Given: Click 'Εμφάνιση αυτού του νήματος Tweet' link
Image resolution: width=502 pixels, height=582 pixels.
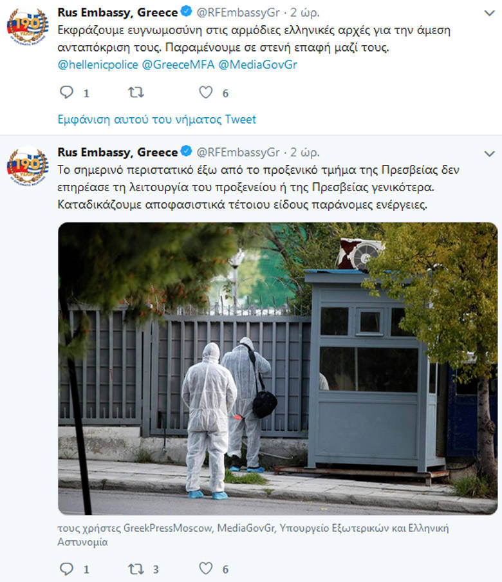Looking at the screenshot, I should 156,120.
